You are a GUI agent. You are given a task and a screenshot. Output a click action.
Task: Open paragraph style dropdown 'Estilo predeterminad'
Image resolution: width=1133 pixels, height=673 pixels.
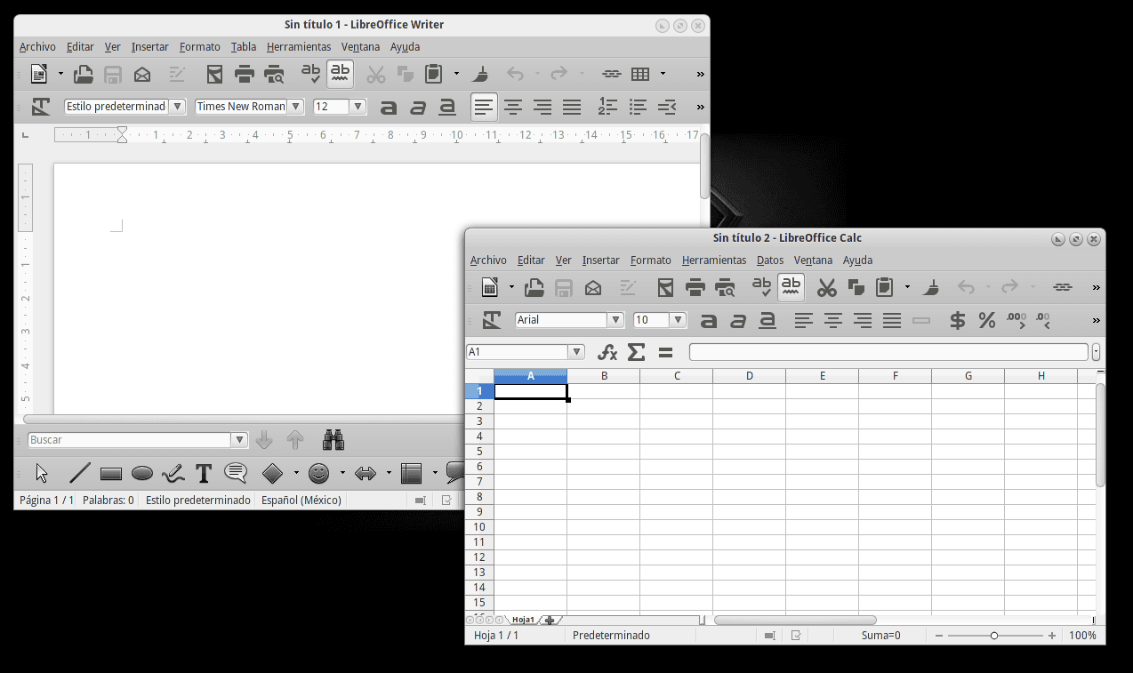178,106
